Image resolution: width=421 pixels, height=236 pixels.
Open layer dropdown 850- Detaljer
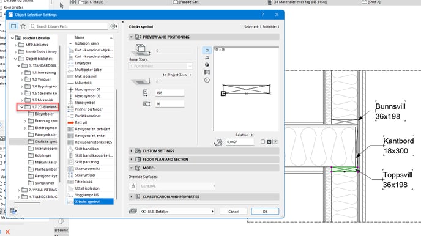177,212
